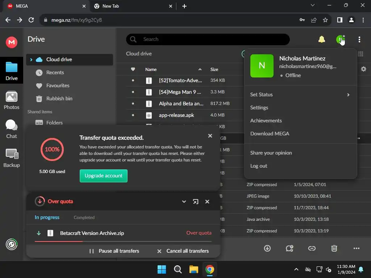Open the column settings gear
The image size is (371, 278).
tap(363, 69)
